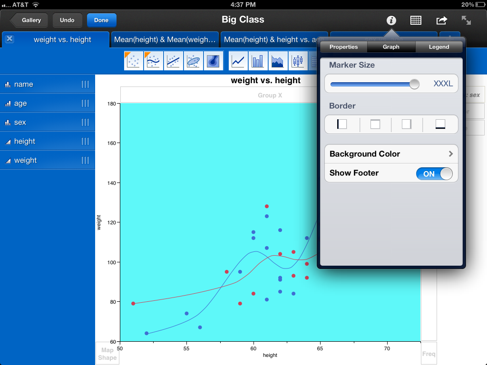The width and height of the screenshot is (487, 365).
Task: Toggle the left border option
Action: 342,124
